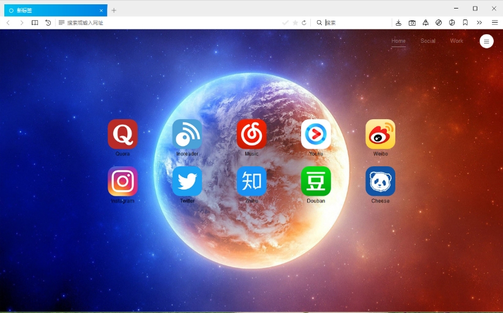The width and height of the screenshot is (503, 313).
Task: Open the Inoreader speed dial
Action: (187, 134)
